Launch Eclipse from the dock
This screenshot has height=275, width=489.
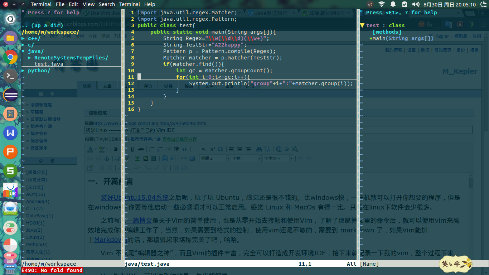click(10, 95)
